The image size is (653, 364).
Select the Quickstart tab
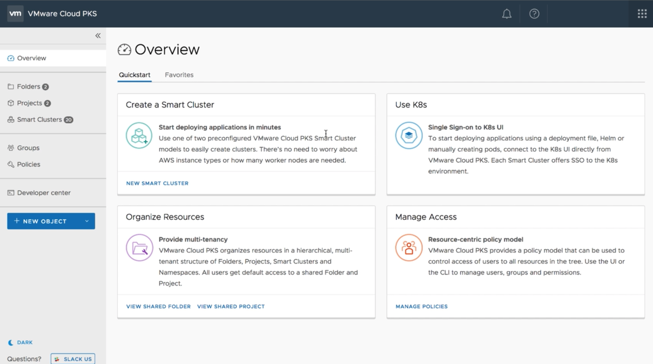coord(134,75)
